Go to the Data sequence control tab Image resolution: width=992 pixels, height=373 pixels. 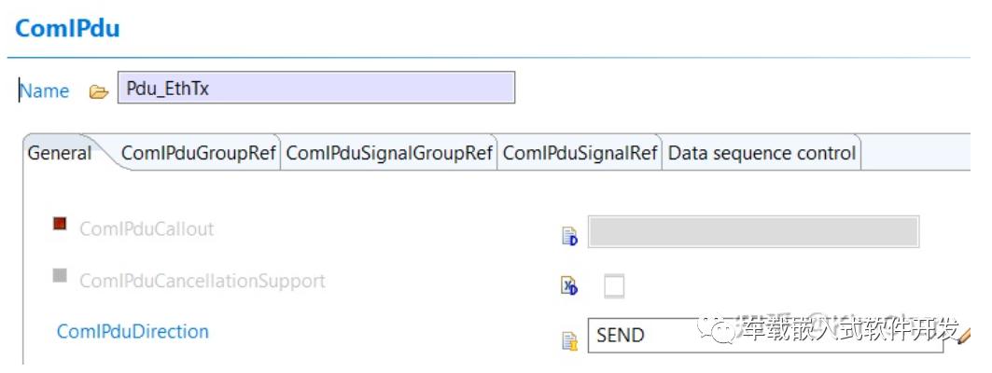point(761,153)
